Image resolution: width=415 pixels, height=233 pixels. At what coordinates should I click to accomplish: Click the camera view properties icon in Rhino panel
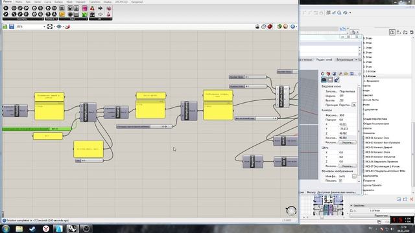point(324,80)
